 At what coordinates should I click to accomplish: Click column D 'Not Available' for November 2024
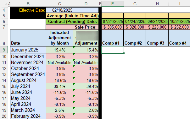point(86,62)
